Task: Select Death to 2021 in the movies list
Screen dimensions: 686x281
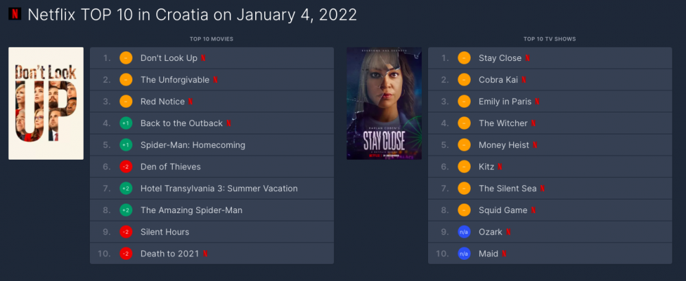Action: click(169, 254)
